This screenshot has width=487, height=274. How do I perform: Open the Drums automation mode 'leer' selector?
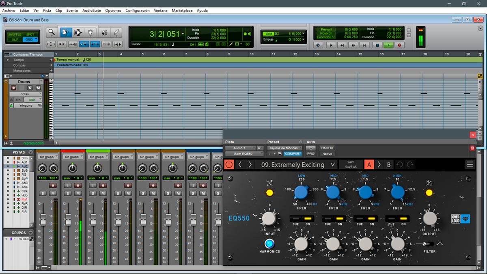pos(33,99)
